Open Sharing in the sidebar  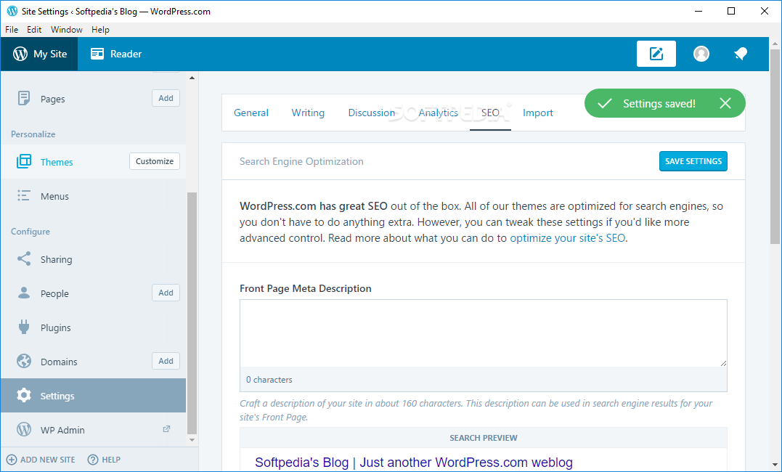[56, 259]
